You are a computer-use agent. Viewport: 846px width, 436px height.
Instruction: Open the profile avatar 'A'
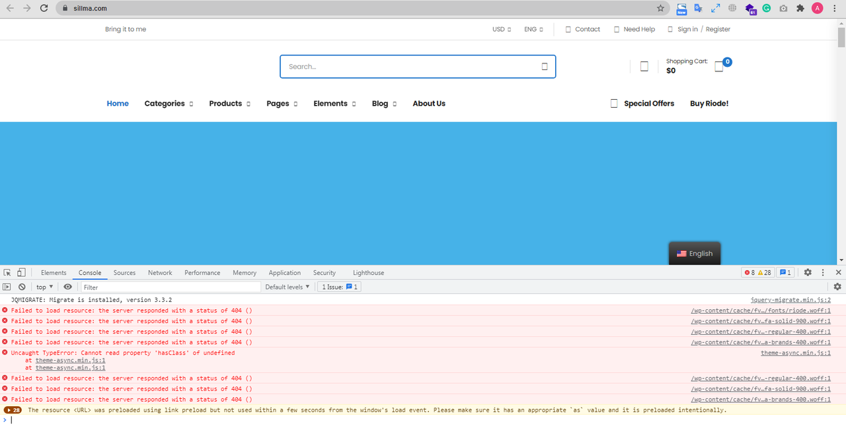pyautogui.click(x=818, y=9)
